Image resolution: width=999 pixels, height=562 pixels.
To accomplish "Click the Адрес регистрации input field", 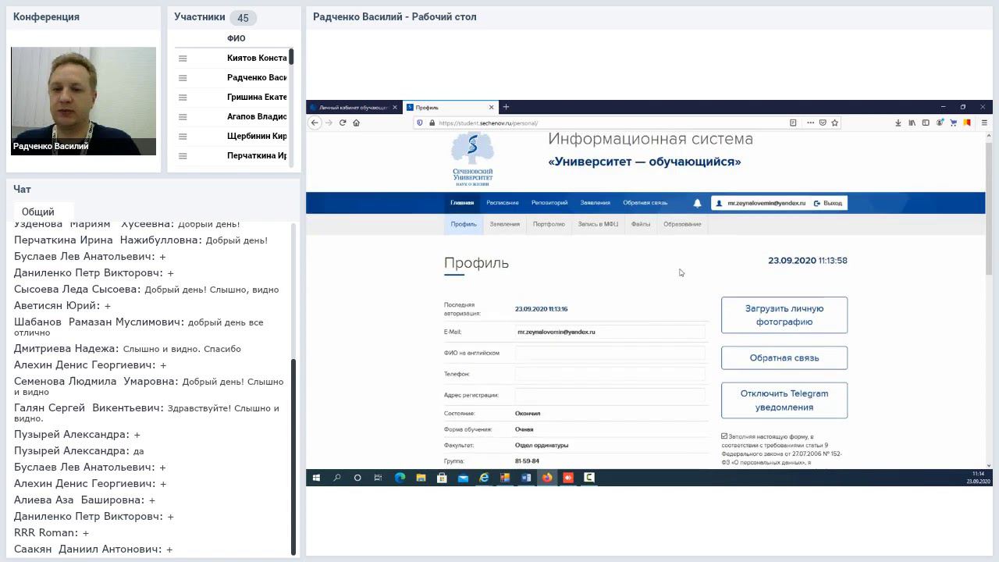I will (610, 395).
